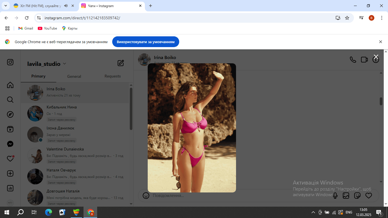
Task: Start a video call in chat header
Action: [x=364, y=60]
